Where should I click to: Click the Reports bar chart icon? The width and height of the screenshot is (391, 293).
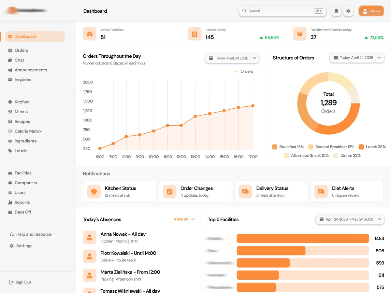[x=10, y=202]
